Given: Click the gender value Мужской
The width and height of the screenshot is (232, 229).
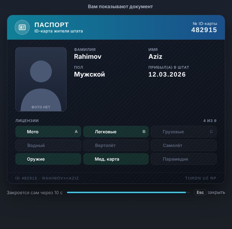Looking at the screenshot, I should click(89, 74).
